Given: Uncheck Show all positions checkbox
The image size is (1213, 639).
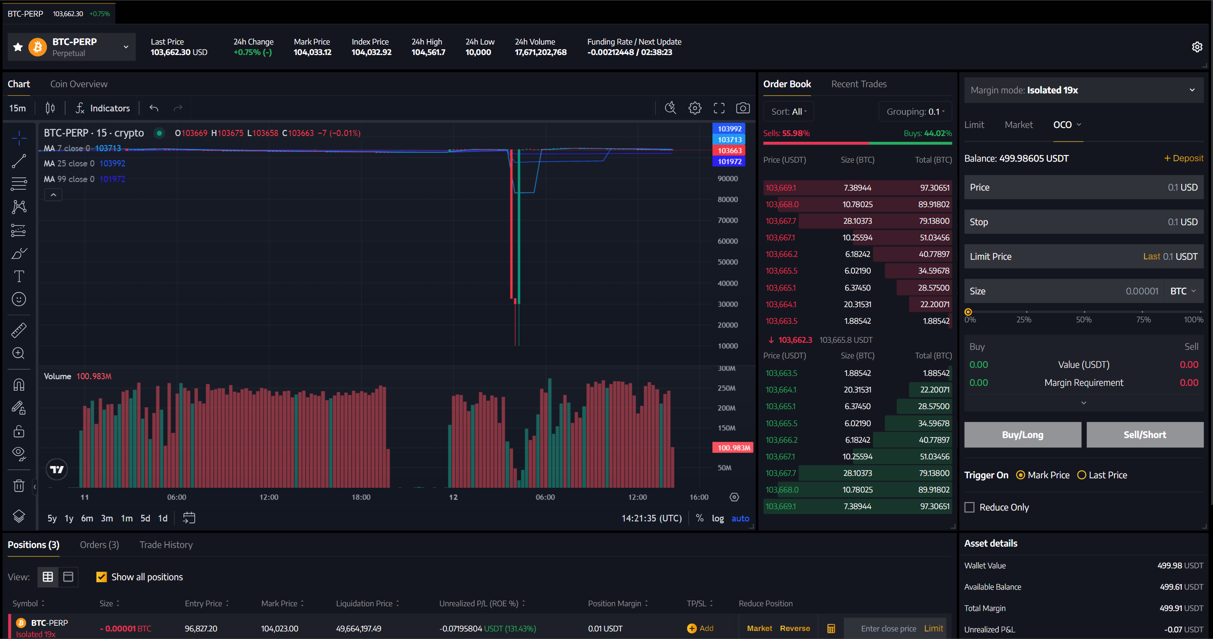Looking at the screenshot, I should [101, 577].
